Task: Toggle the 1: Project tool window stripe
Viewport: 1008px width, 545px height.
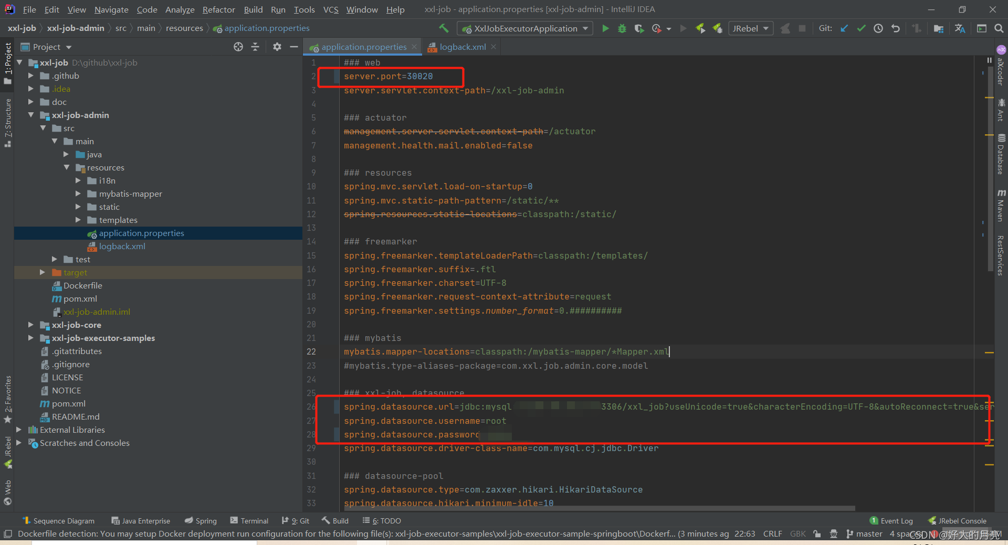Action: coord(8,64)
